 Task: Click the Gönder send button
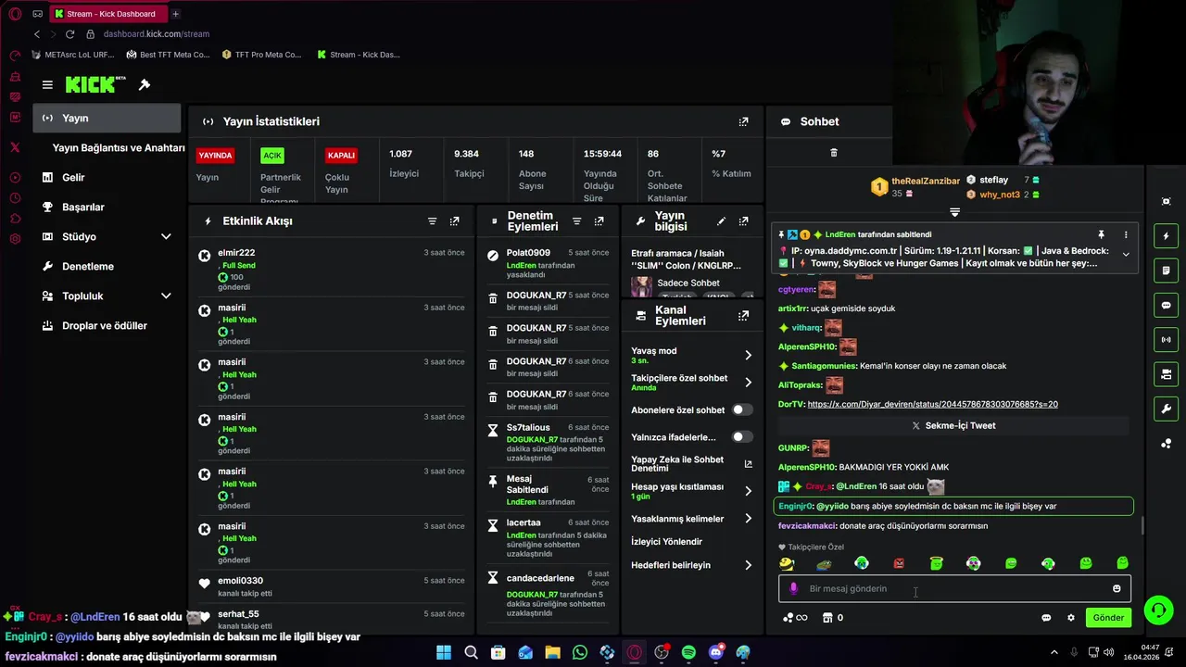1108,618
